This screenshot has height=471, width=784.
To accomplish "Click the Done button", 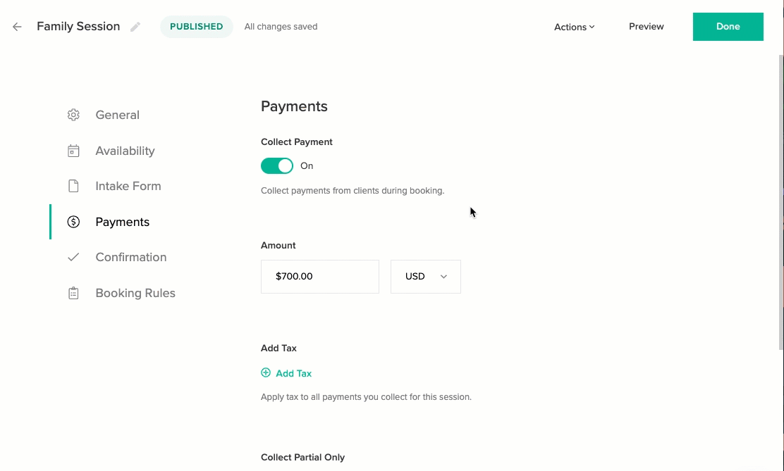I will [728, 26].
